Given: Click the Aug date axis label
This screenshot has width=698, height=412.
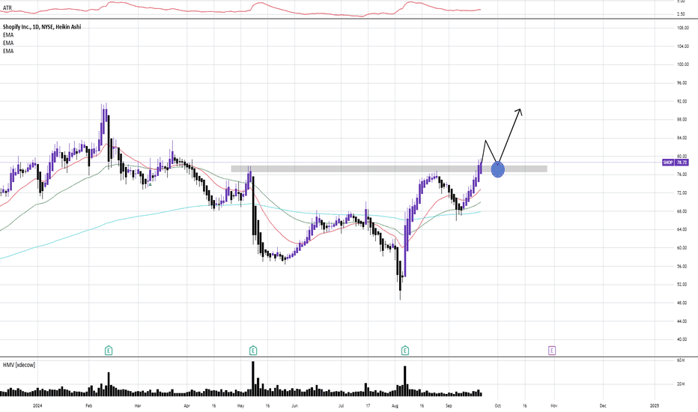Looking at the screenshot, I should 395,406.
